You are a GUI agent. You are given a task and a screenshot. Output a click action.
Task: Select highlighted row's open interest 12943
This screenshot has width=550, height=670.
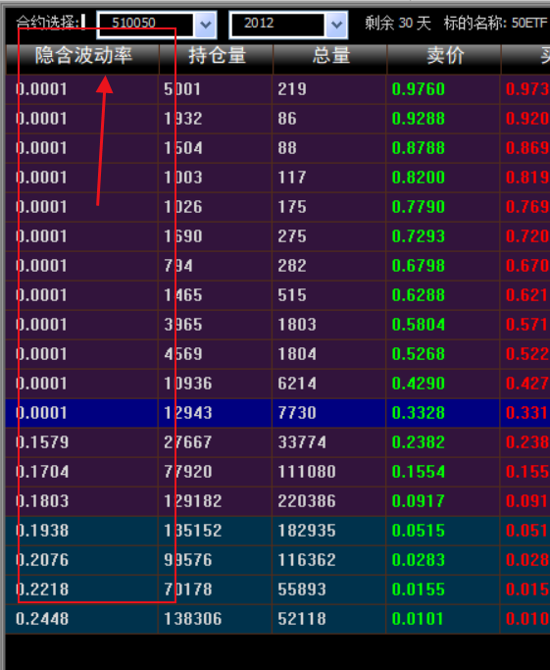click(188, 413)
